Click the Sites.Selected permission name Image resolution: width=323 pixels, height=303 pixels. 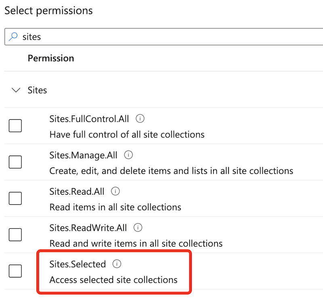(78, 264)
